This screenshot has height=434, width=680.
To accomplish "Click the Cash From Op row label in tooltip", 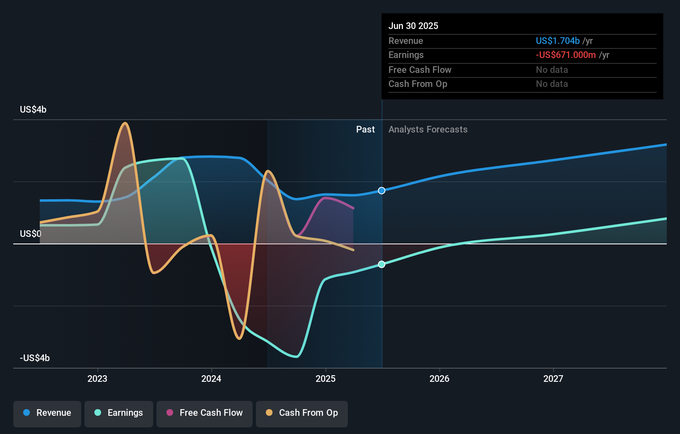I will coord(418,84).
